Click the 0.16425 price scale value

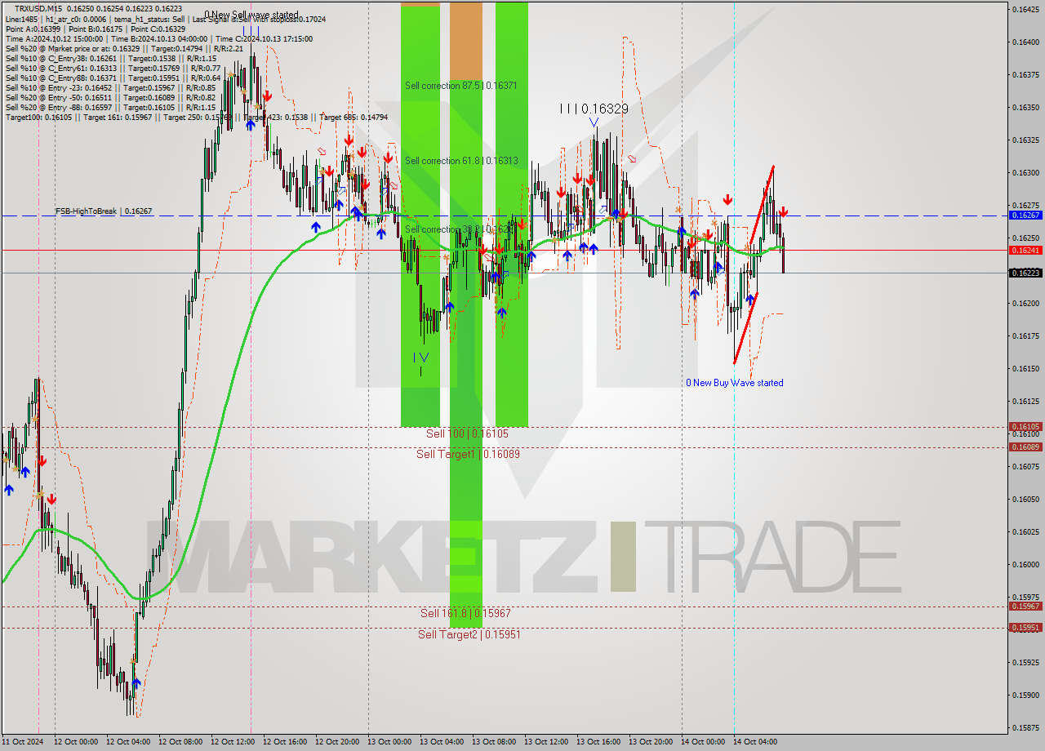pos(1025,9)
